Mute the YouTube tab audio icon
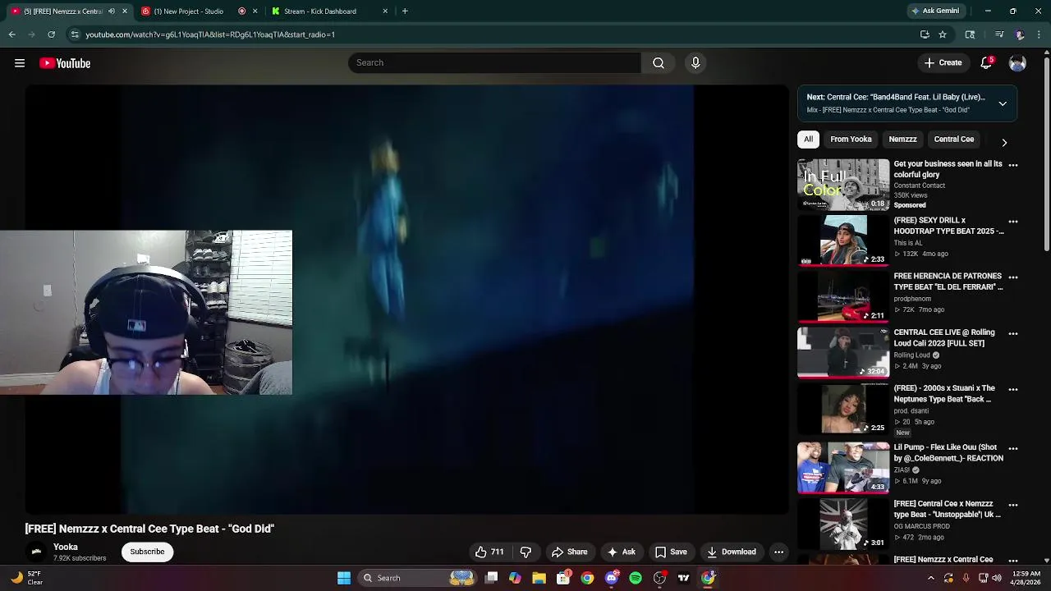This screenshot has width=1051, height=591. (112, 11)
